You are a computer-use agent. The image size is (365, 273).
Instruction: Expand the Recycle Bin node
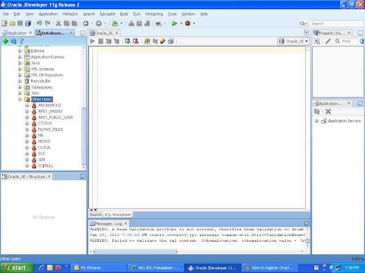[20, 81]
